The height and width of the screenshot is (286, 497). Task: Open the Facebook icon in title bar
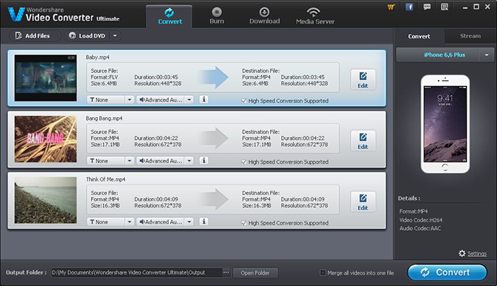[x=409, y=7]
